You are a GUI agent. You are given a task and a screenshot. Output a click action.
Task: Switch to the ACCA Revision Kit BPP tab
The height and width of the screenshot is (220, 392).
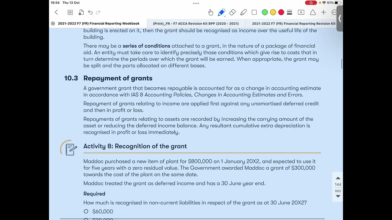point(196,24)
